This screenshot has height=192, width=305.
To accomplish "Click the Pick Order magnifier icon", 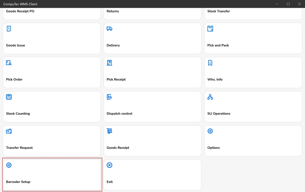I will (x=9, y=63).
